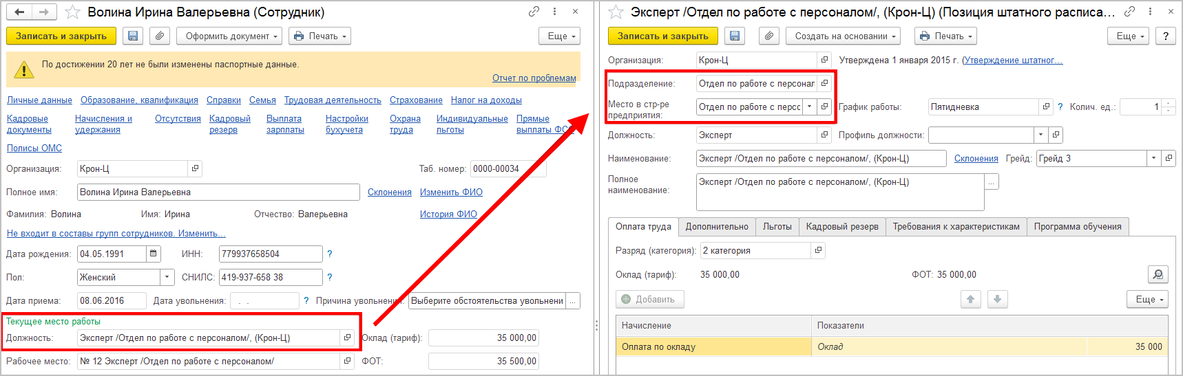
Task: Save staffing position with diskette icon
Action: (x=735, y=36)
